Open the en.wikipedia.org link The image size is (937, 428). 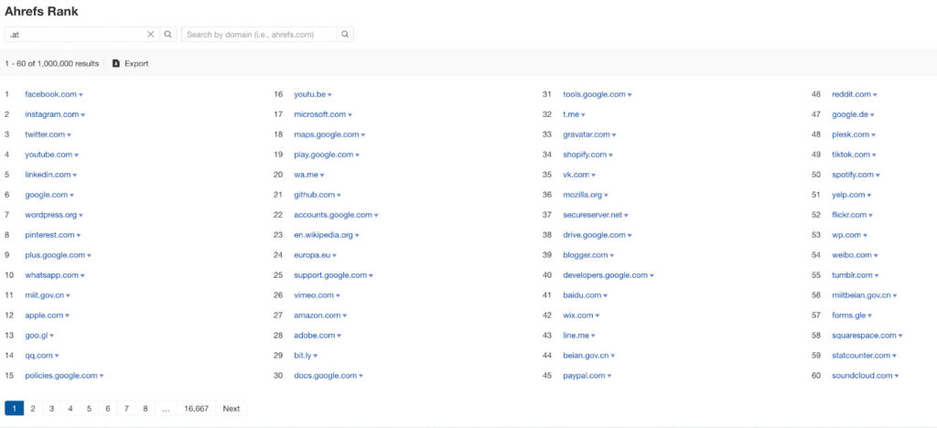tap(323, 235)
